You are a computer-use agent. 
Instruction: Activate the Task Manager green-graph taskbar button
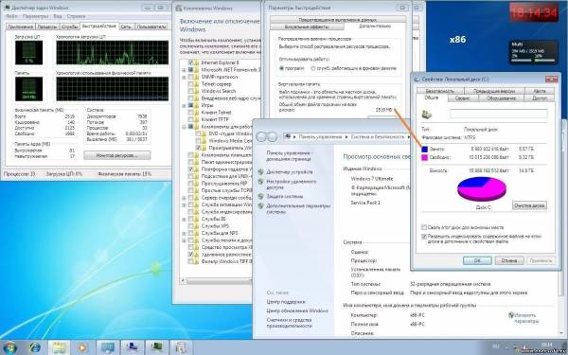pos(156,348)
